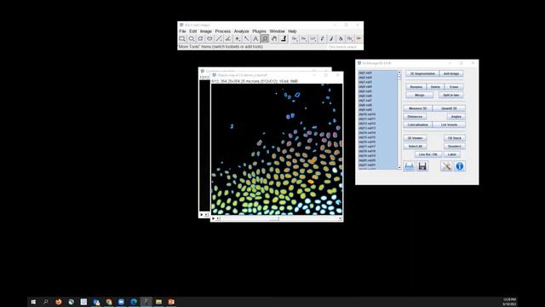The height and width of the screenshot is (307, 545).
Task: Click the objects list scrollbar up arrow
Action: pos(399,72)
